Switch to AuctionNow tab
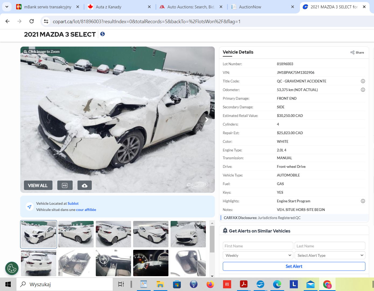Viewport: 374px width, 291px height. point(250,7)
